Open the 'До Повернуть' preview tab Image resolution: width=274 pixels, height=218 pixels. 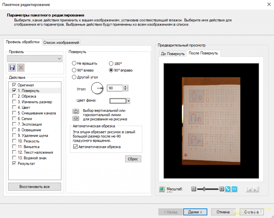point(173,54)
